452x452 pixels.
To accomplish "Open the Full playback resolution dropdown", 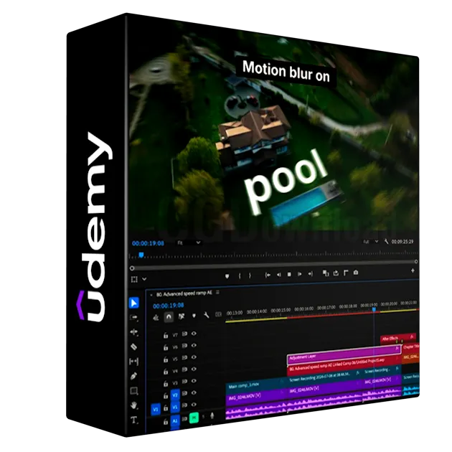I will (x=371, y=242).
